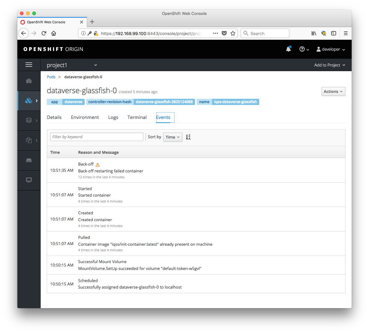
Task: Toggle the browser sidebar icon
Action: 333,33
